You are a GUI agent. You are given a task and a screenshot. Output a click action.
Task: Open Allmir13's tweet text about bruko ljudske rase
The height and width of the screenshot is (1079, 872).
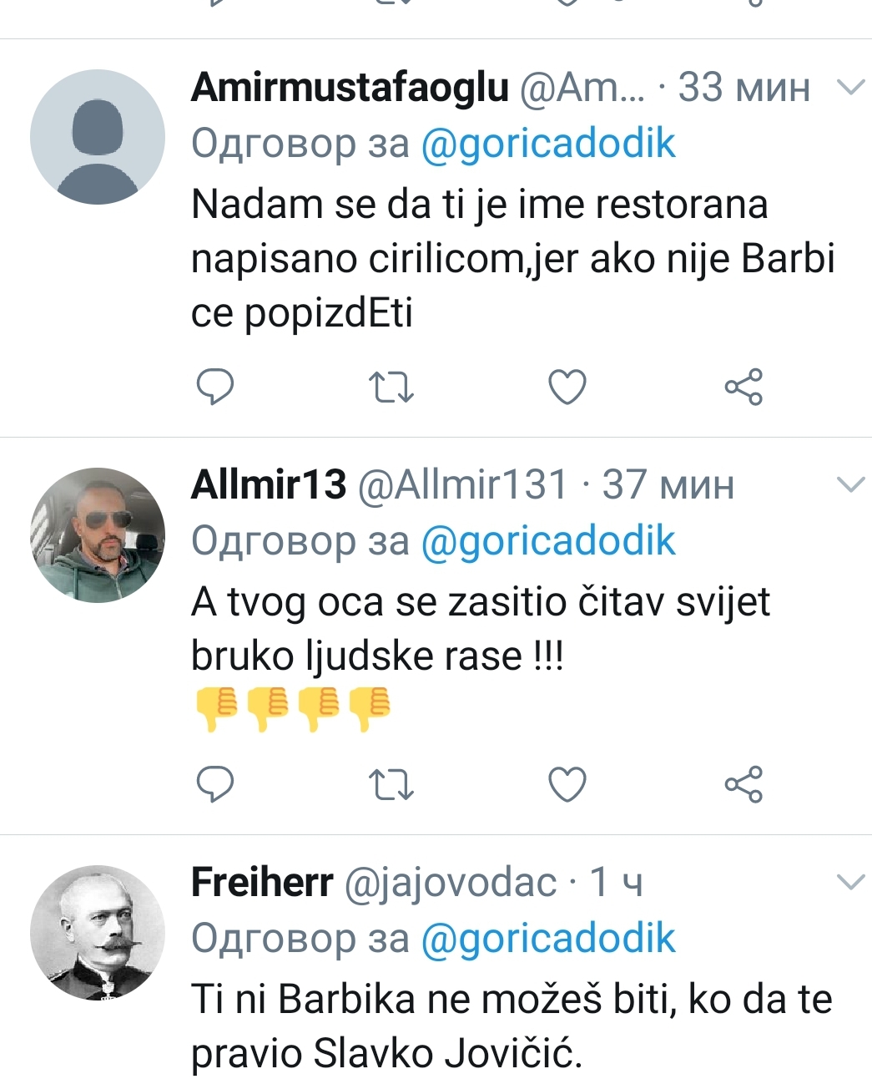(480, 629)
